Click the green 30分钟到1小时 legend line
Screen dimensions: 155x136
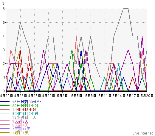(x=5, y=105)
